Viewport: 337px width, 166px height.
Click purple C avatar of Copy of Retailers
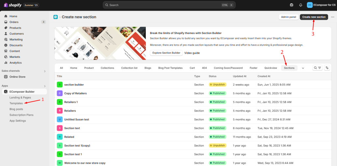pos(60,93)
